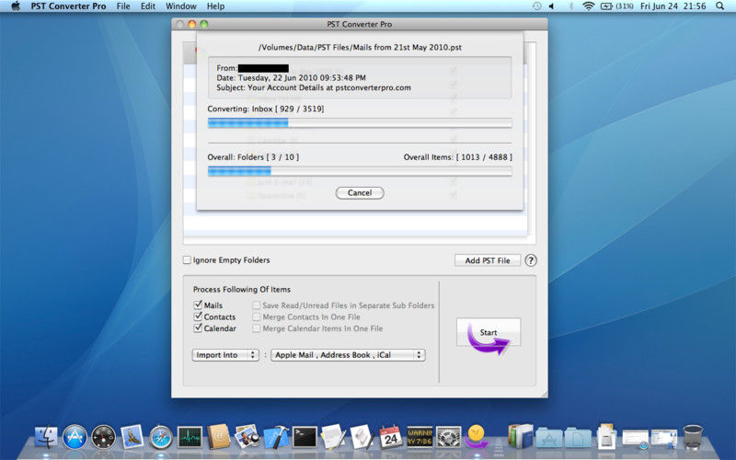This screenshot has width=736, height=460.
Task: Click the Overall Folders count text
Action: [253, 157]
